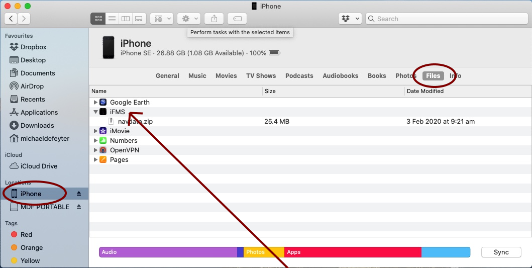Image resolution: width=532 pixels, height=268 pixels.
Task: Expand the Numbers app folder
Action: pyautogui.click(x=95, y=140)
